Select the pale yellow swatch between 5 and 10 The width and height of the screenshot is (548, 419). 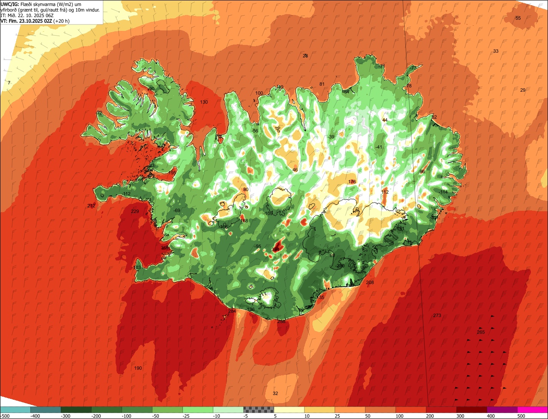289,410
